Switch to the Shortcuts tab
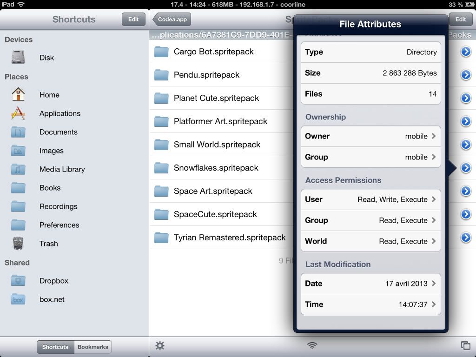476x357 pixels. point(55,347)
